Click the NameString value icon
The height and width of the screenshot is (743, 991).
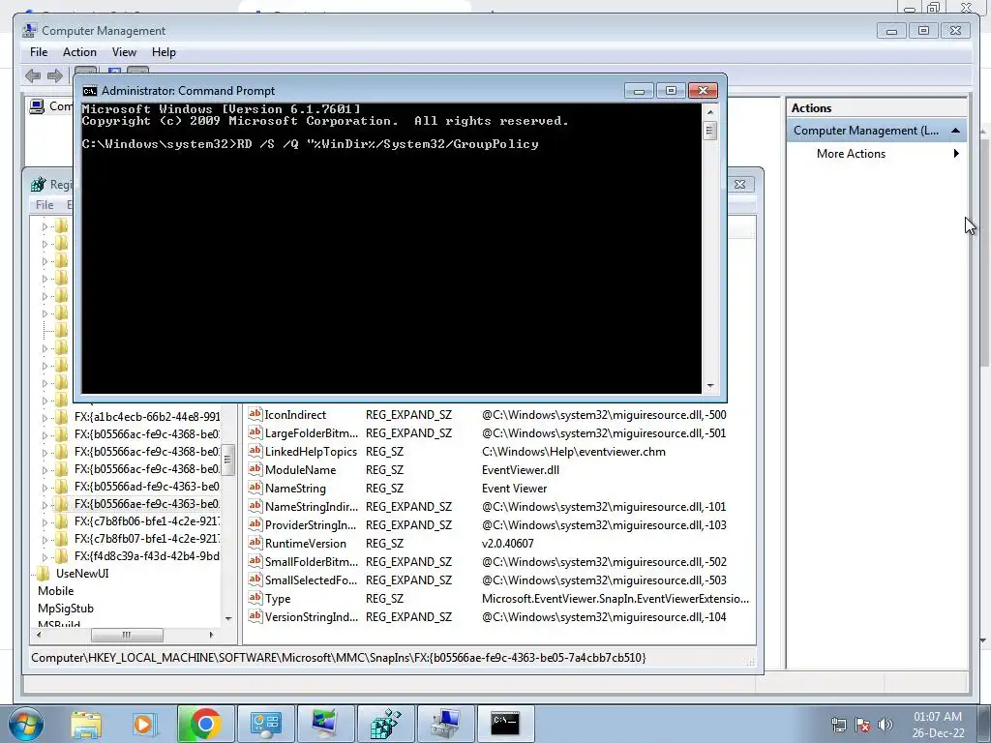coord(255,488)
